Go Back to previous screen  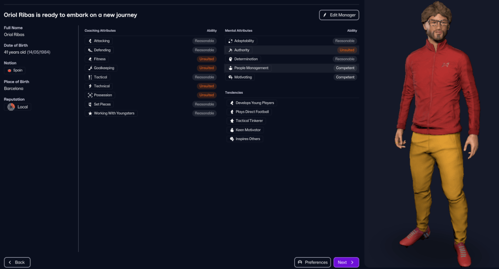17,262
